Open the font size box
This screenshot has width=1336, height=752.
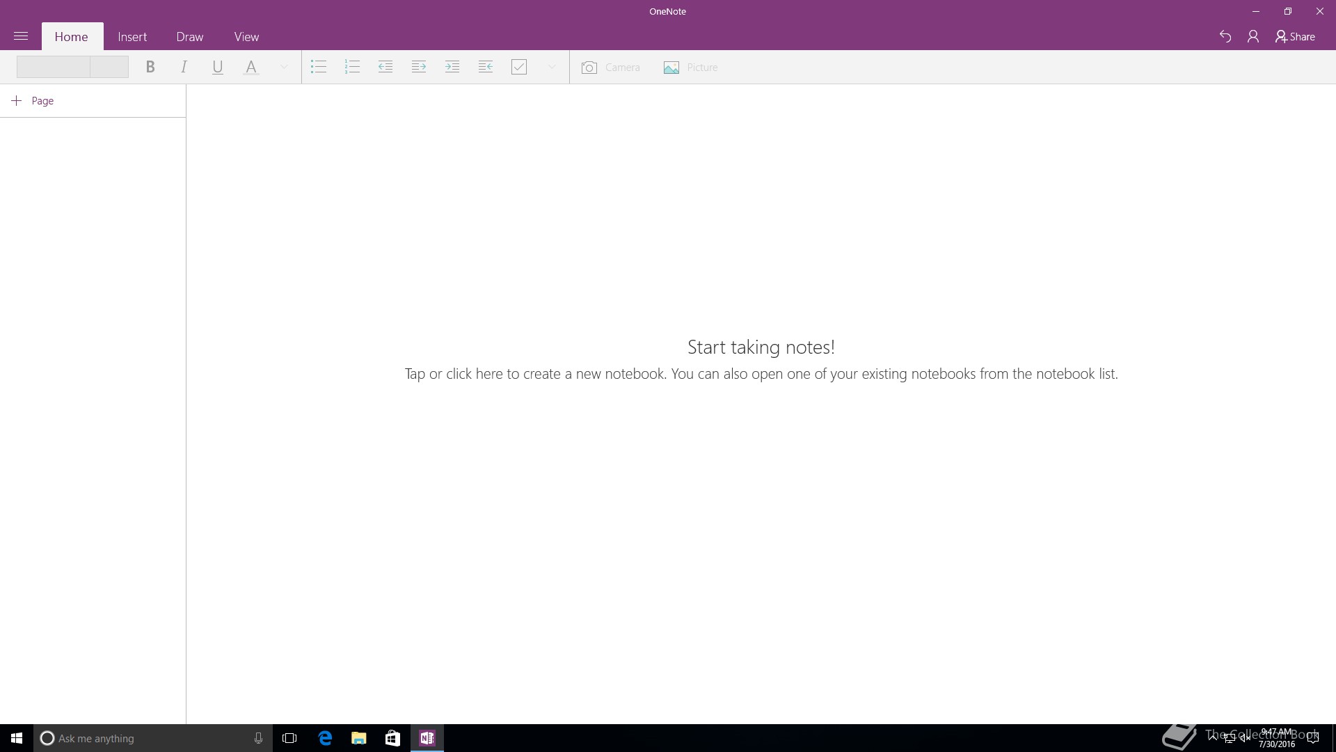point(109,67)
